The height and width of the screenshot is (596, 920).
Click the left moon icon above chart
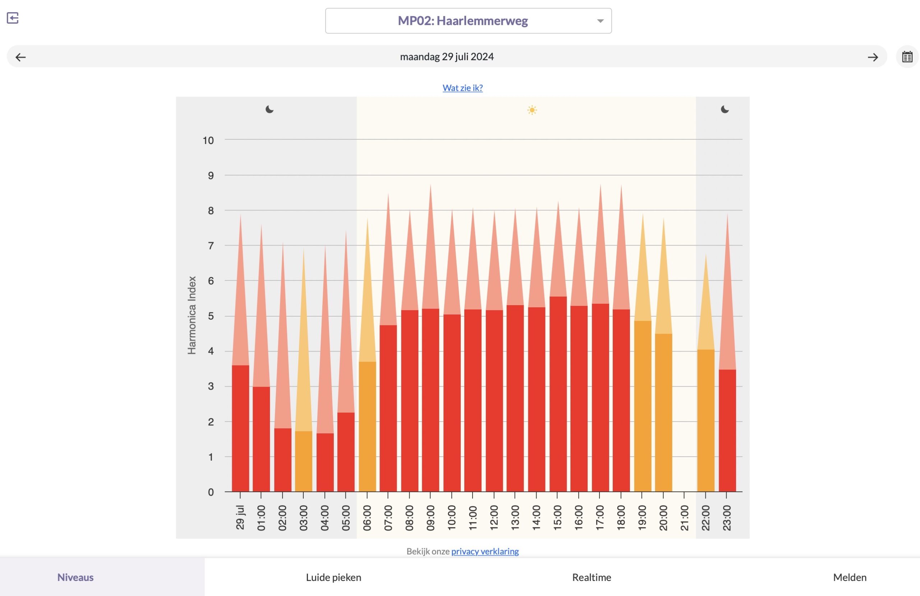click(270, 110)
